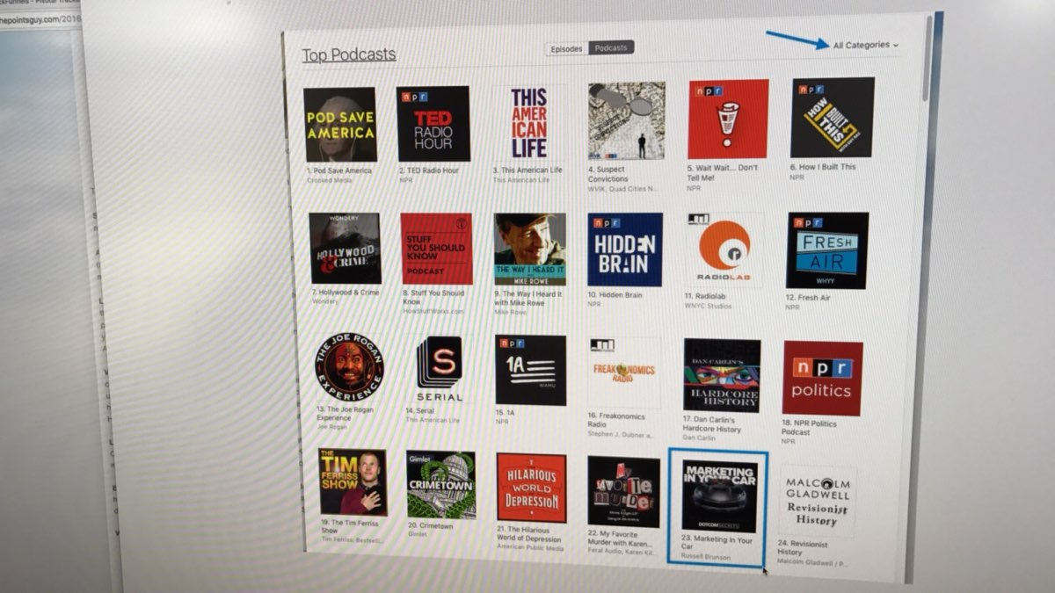Open the NPR Politics artwork
This screenshot has width=1055, height=593.
coord(822,379)
